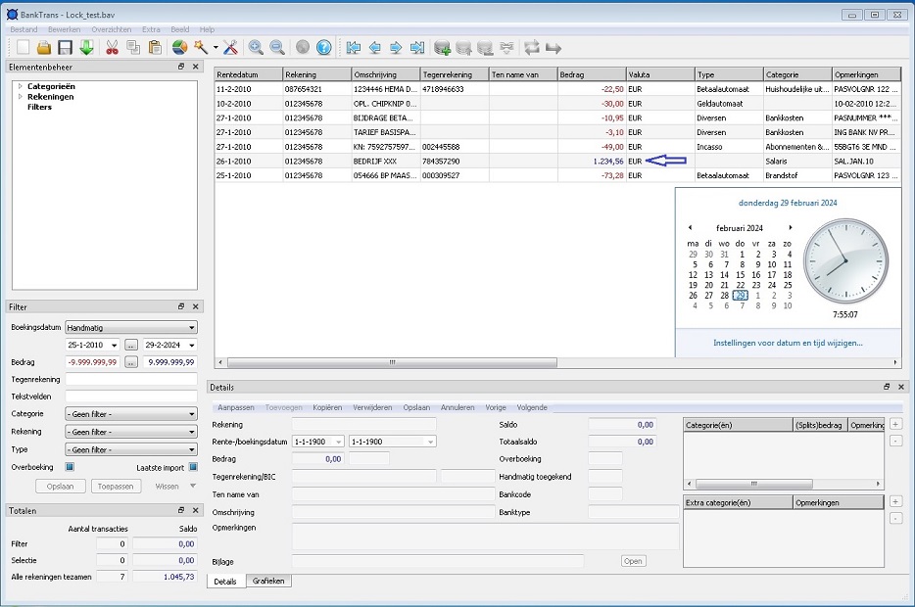Click the Save floppy disk toolbar icon
The width and height of the screenshot is (915, 607).
pyautogui.click(x=65, y=47)
